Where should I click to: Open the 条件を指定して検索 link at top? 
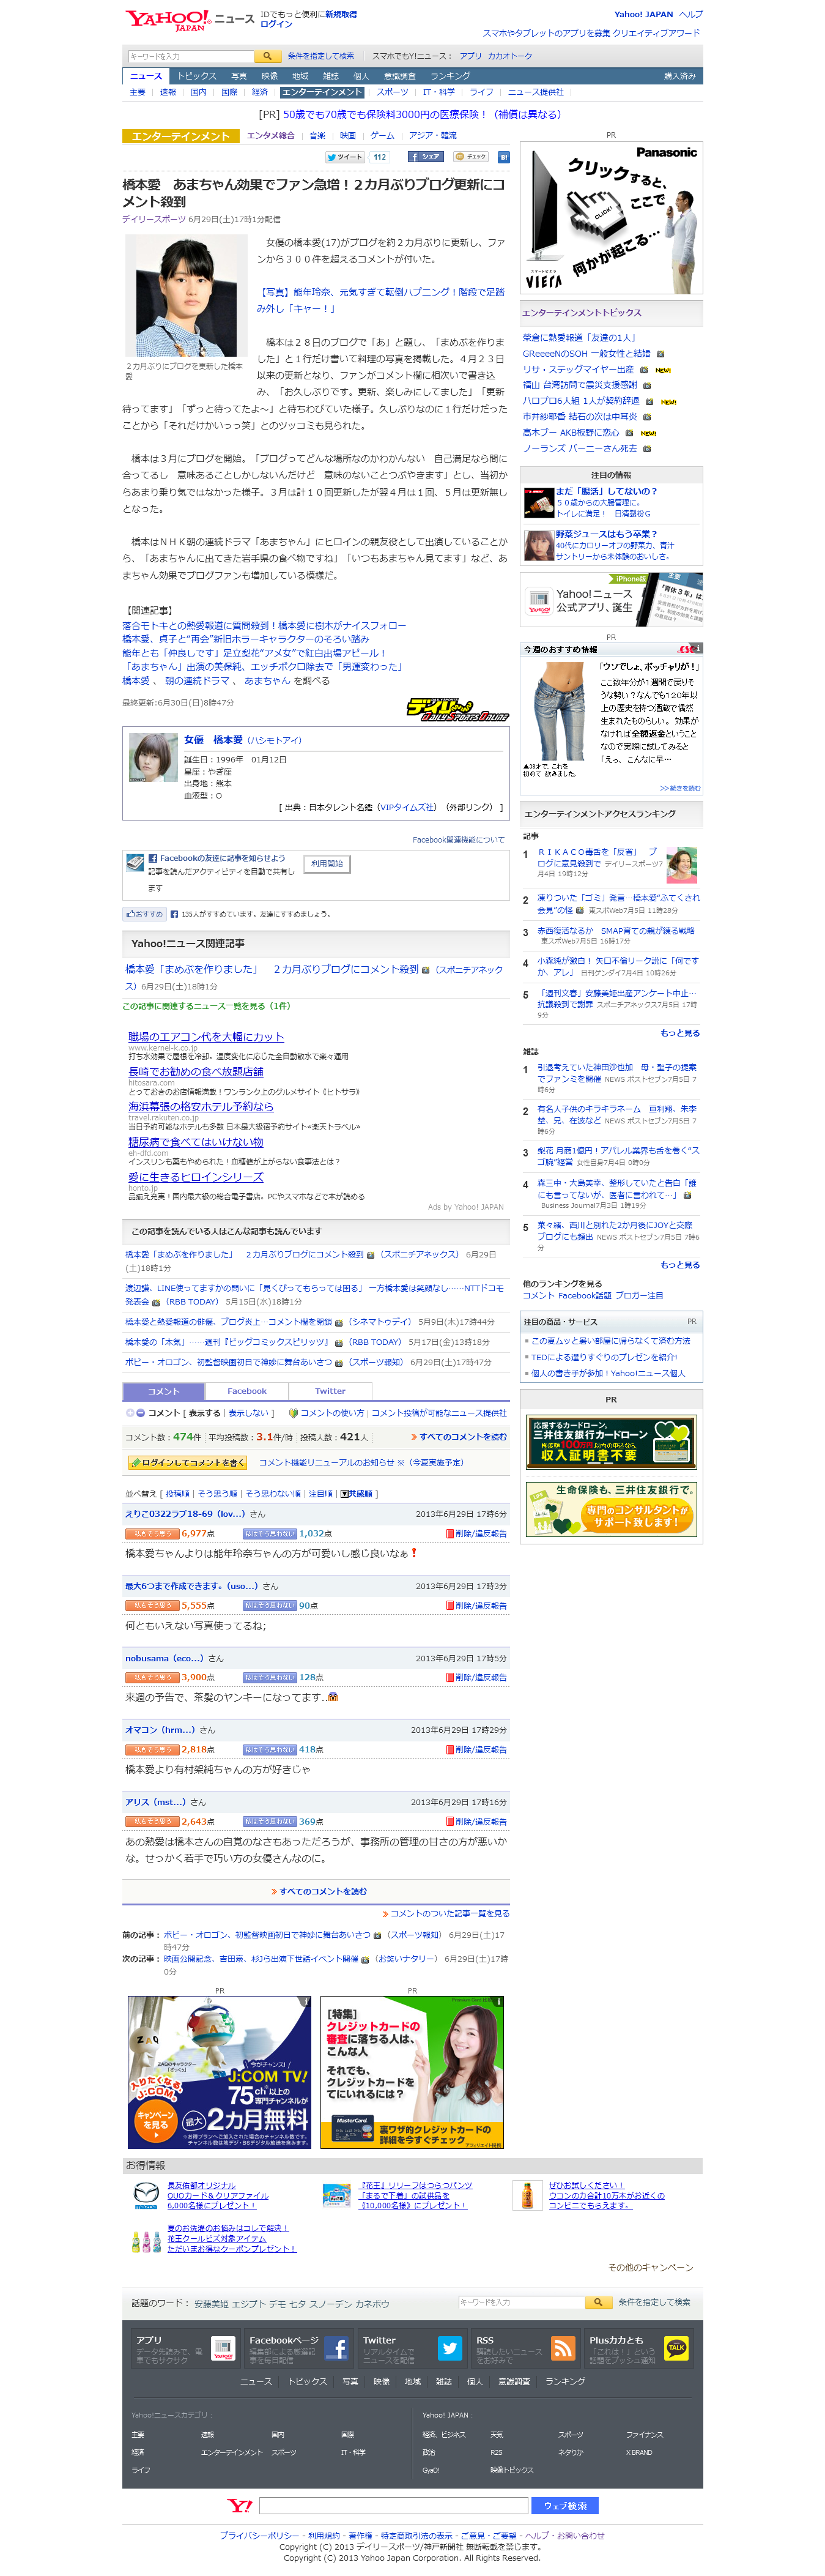coord(321,56)
